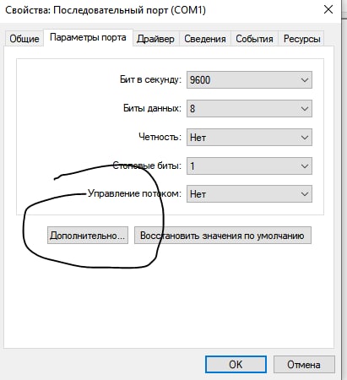Viewport: 347px width, 380px height.
Task: Open the Управление потоком dropdown
Action: click(249, 194)
